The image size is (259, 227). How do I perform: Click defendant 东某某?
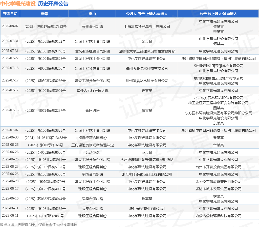point(218,123)
